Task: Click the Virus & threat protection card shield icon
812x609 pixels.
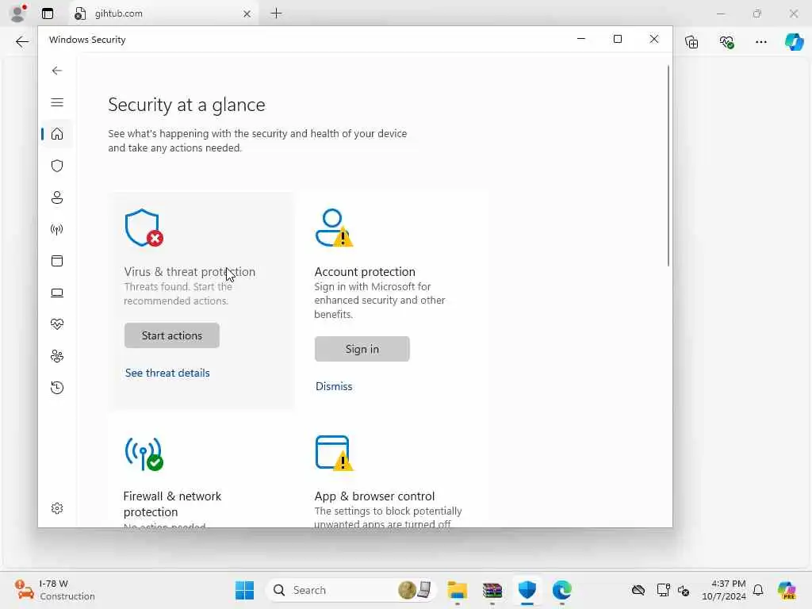Action: click(144, 228)
